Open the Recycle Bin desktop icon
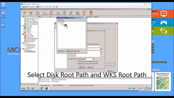Image resolution: width=174 pixels, height=98 pixels. 3,5
